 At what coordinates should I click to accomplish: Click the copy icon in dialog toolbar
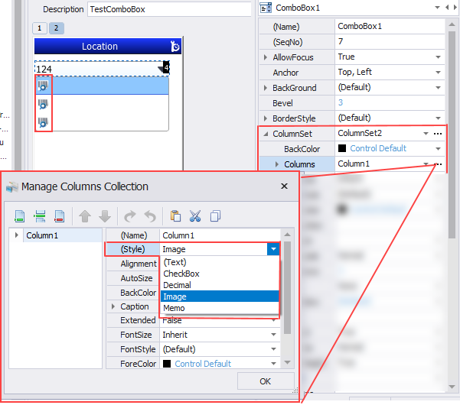click(x=215, y=216)
